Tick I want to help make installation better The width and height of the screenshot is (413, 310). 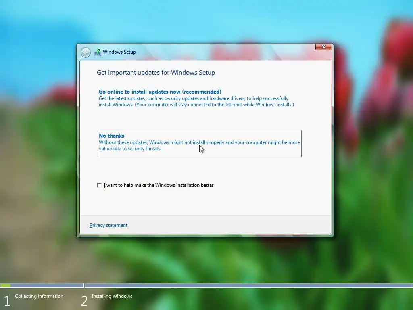coord(99,185)
